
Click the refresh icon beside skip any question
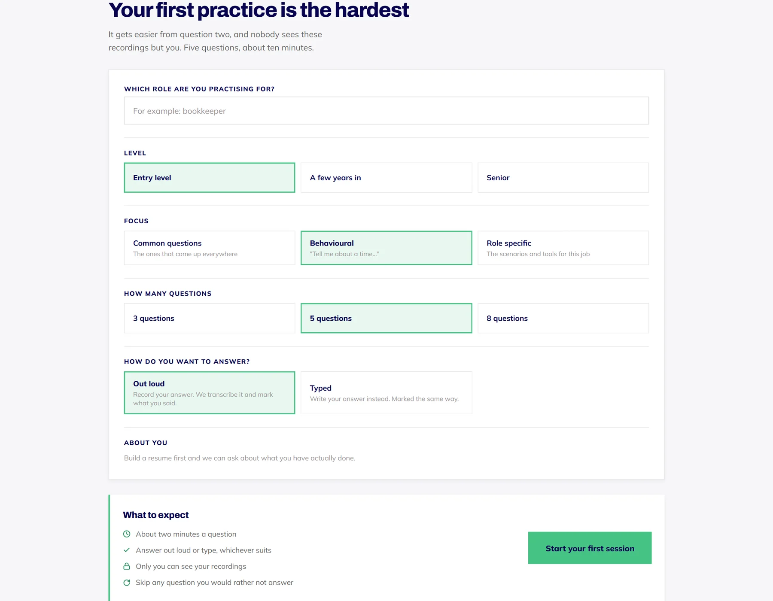pyautogui.click(x=127, y=583)
